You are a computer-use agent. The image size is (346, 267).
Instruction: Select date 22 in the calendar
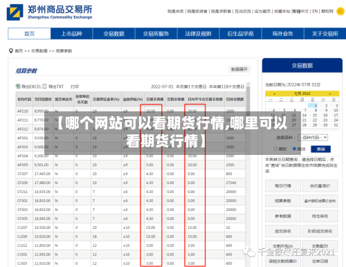coord(315,120)
